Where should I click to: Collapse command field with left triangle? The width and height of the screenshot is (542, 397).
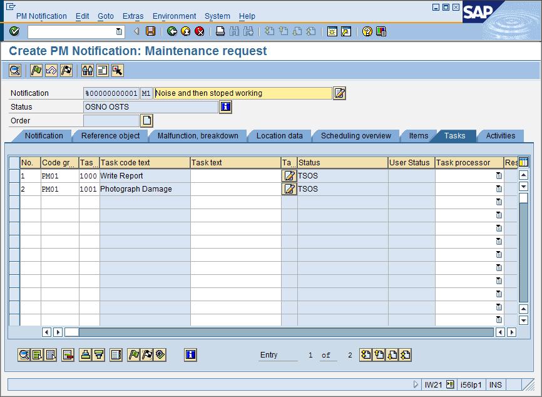click(136, 31)
